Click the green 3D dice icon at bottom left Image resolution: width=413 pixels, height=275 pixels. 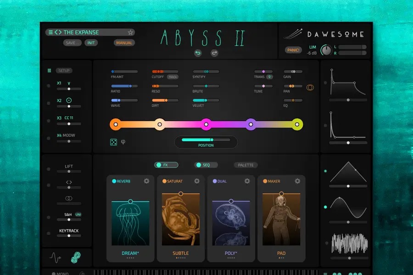tap(76, 258)
